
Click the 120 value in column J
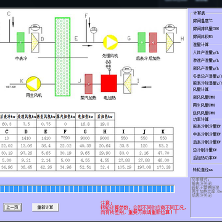(144, 146)
